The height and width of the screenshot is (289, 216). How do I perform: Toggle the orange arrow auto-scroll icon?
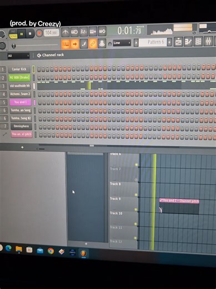[74, 44]
